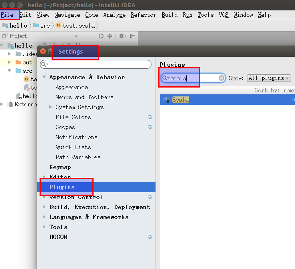Click the collapse all icon in Project toolbar
The height and width of the screenshot is (269, 295).
pos(110,36)
